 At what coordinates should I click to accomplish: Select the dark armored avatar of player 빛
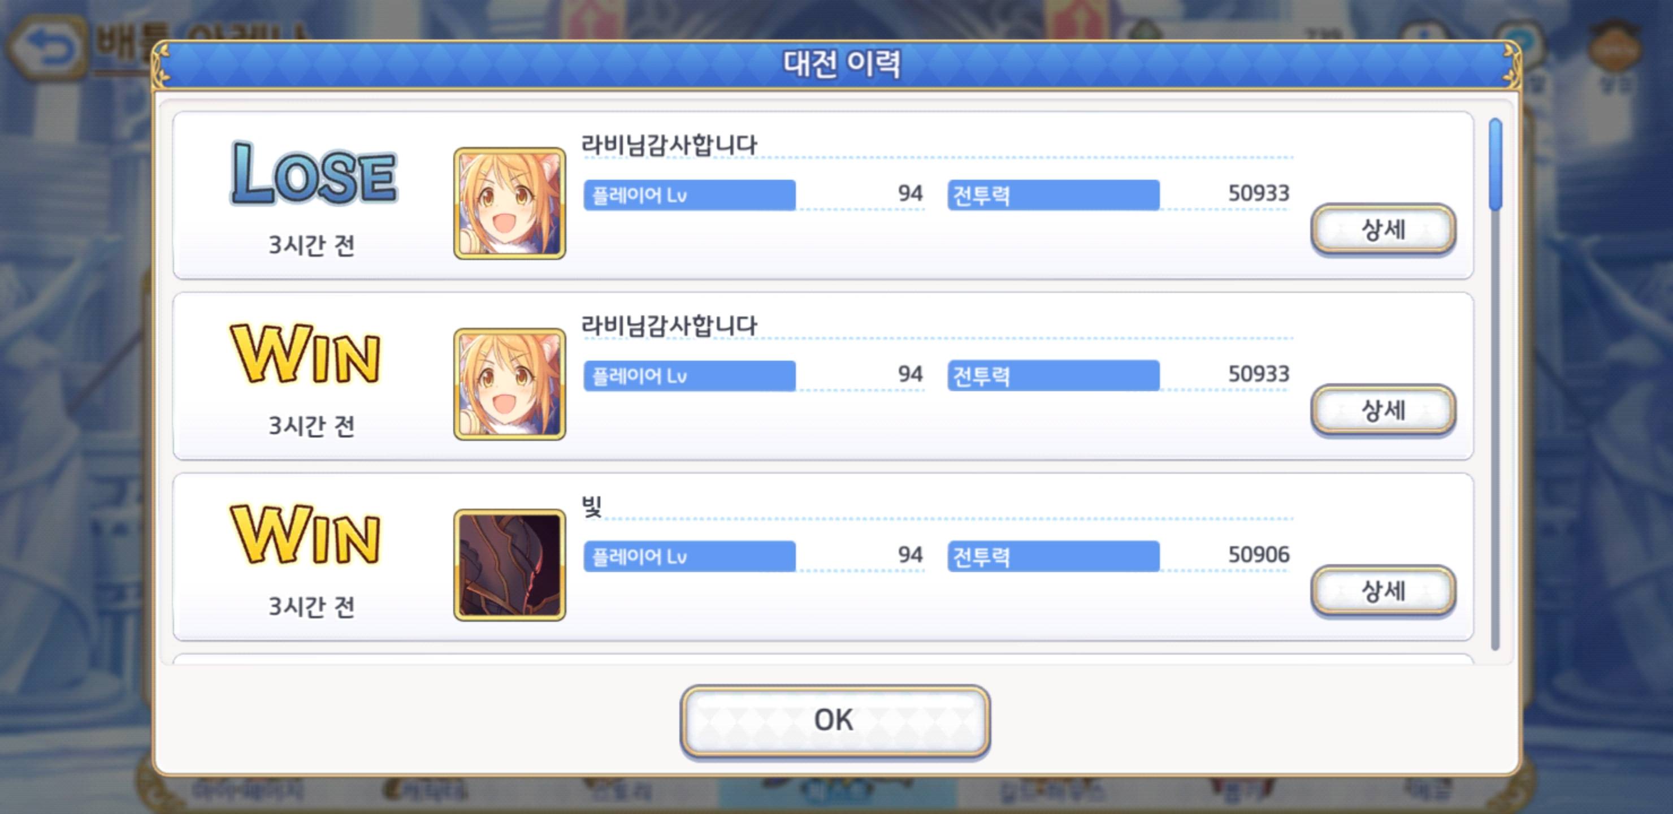(510, 565)
